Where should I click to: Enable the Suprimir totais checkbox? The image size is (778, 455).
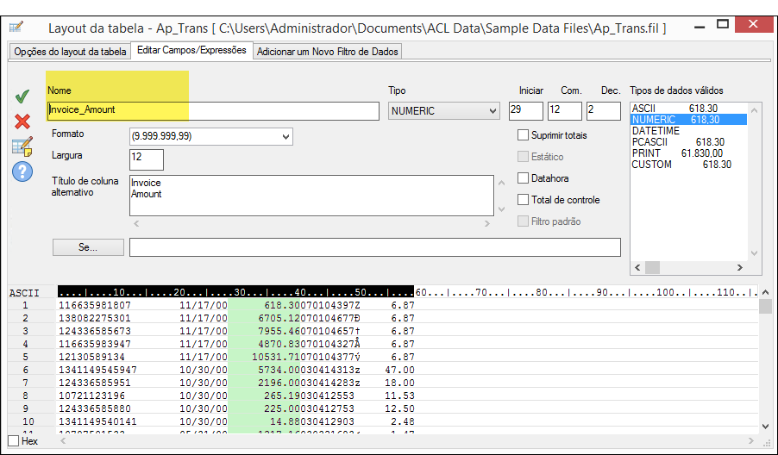coord(523,135)
